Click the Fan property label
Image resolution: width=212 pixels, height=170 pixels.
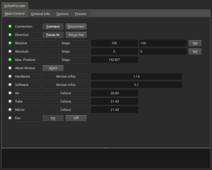[27, 118]
